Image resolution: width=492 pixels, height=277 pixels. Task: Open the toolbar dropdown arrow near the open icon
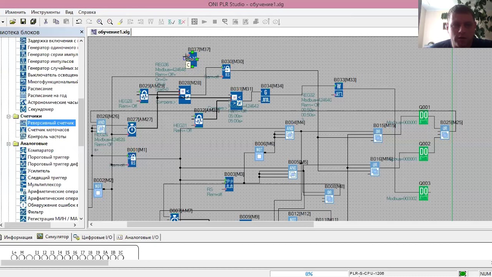pos(3,22)
